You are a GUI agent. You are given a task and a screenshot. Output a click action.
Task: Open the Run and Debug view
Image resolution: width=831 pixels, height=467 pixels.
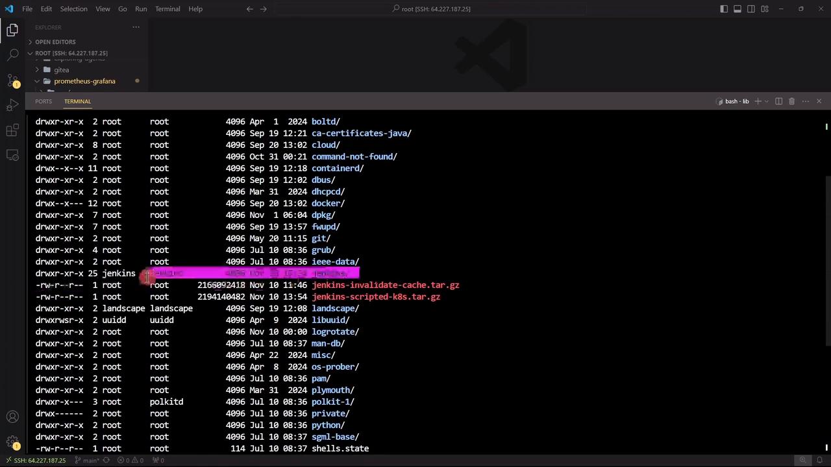point(12,105)
